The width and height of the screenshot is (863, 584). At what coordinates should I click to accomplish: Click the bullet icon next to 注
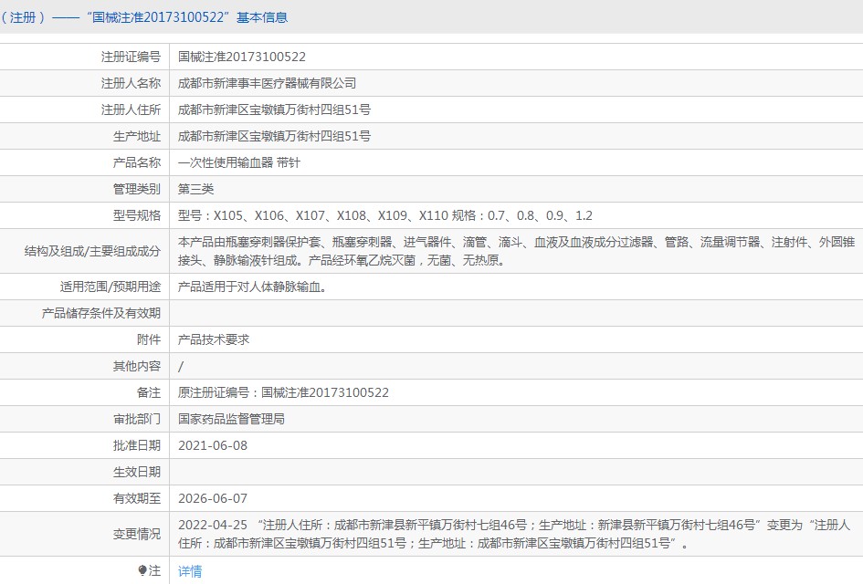pos(142,571)
